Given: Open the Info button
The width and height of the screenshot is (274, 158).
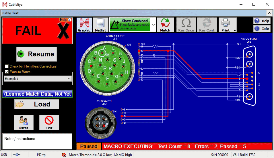Looking at the screenshot, I should [x=262, y=29].
